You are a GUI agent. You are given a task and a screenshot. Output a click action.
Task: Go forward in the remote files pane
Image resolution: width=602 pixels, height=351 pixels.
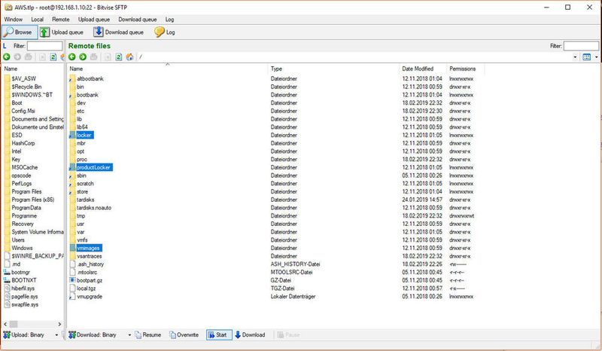[x=83, y=57]
